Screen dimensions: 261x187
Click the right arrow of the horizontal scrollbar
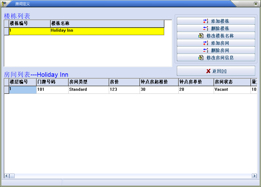[x=254, y=176]
